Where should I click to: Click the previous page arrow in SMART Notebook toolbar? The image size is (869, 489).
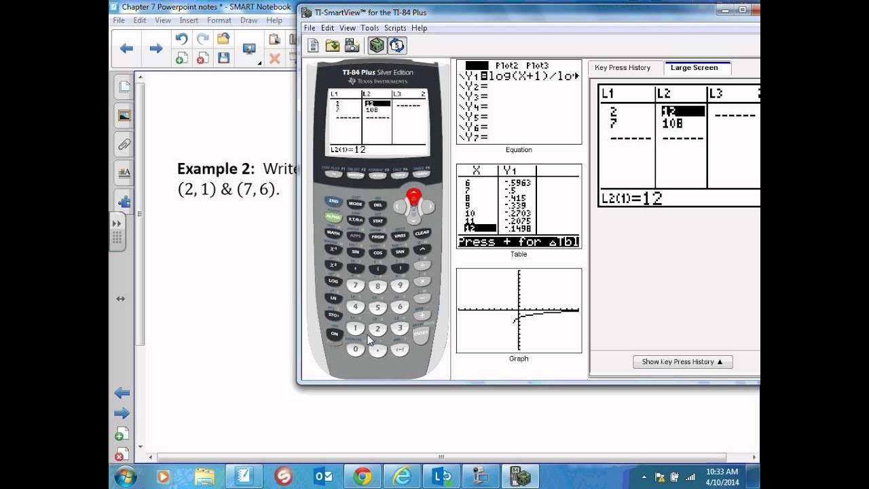tap(126, 48)
